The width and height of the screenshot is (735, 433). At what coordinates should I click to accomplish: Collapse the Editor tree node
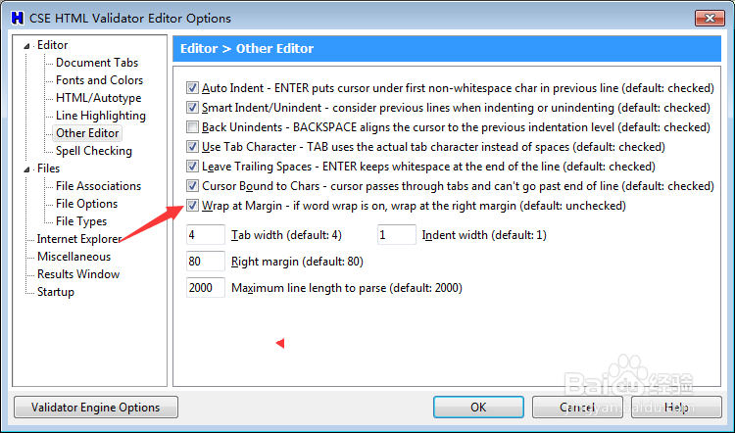tap(28, 46)
